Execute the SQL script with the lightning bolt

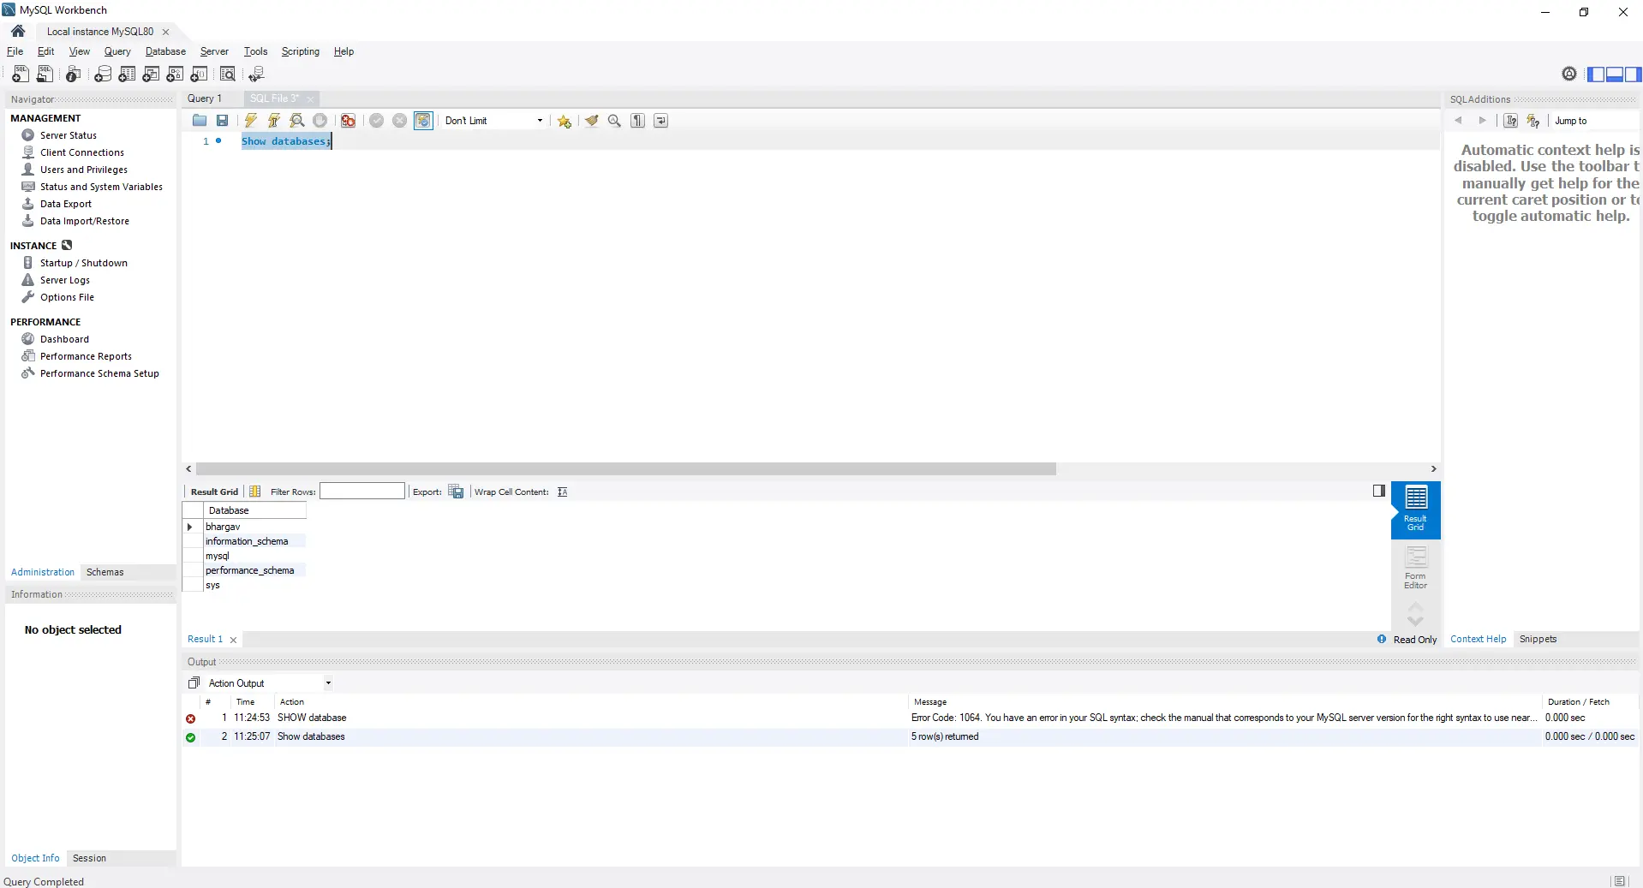[249, 120]
